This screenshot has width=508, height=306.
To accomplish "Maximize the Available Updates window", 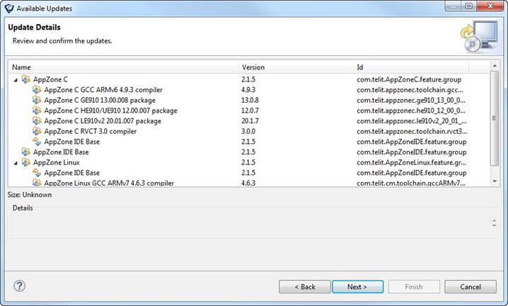I will [x=469, y=6].
